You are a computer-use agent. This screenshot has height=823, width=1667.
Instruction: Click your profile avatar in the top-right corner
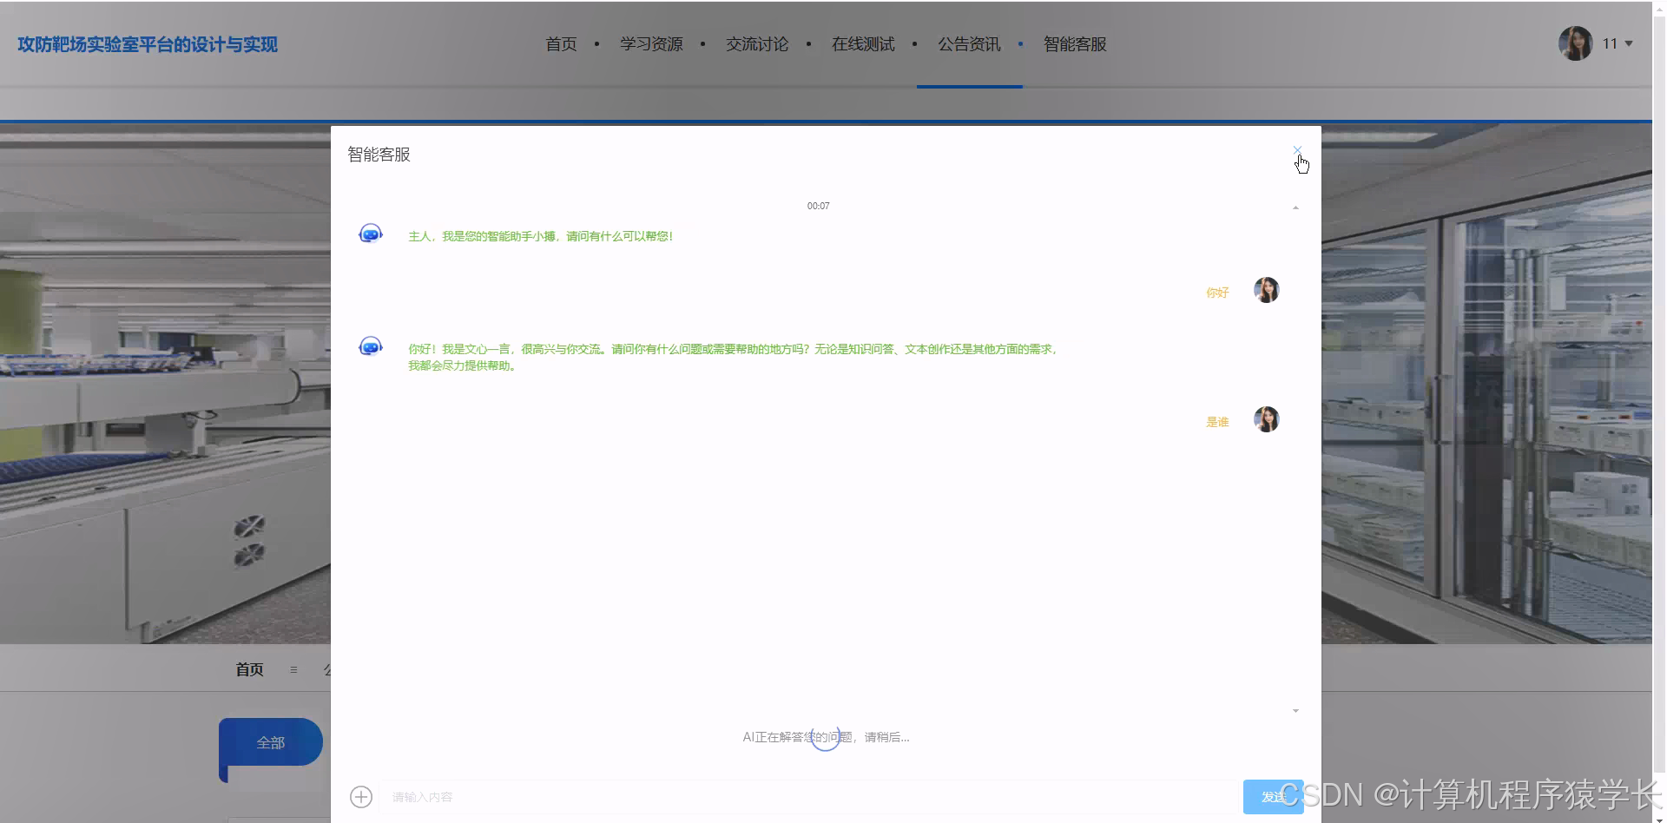click(x=1574, y=43)
